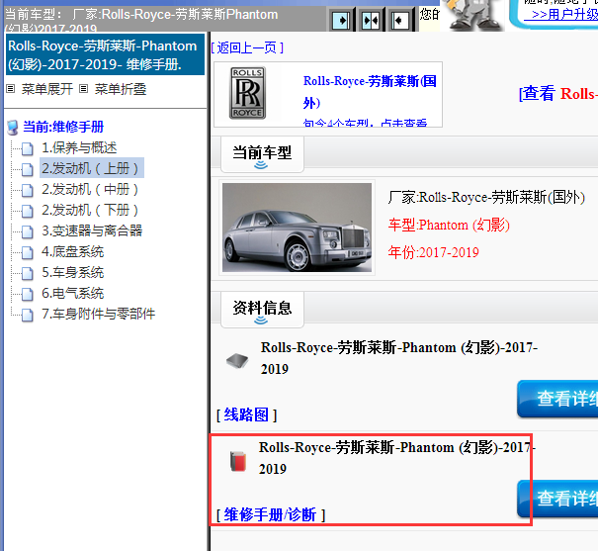The image size is (598, 551).
Task: Open 2.发动机（上册）chapter
Action: 92,168
